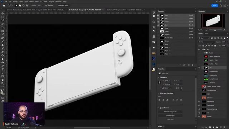The image size is (229, 129).
Task: Click the foreground color swatch
Action: [x=2, y=92]
